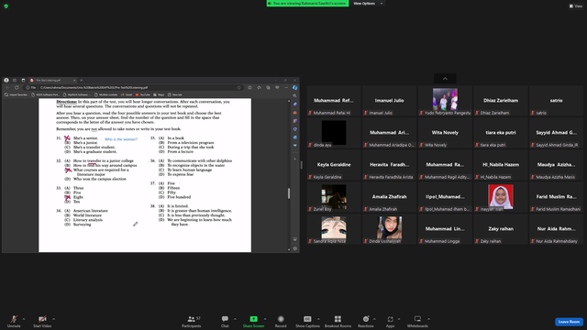587x330 pixels.
Task: Open the browser Settings and more menu
Action: (x=286, y=88)
